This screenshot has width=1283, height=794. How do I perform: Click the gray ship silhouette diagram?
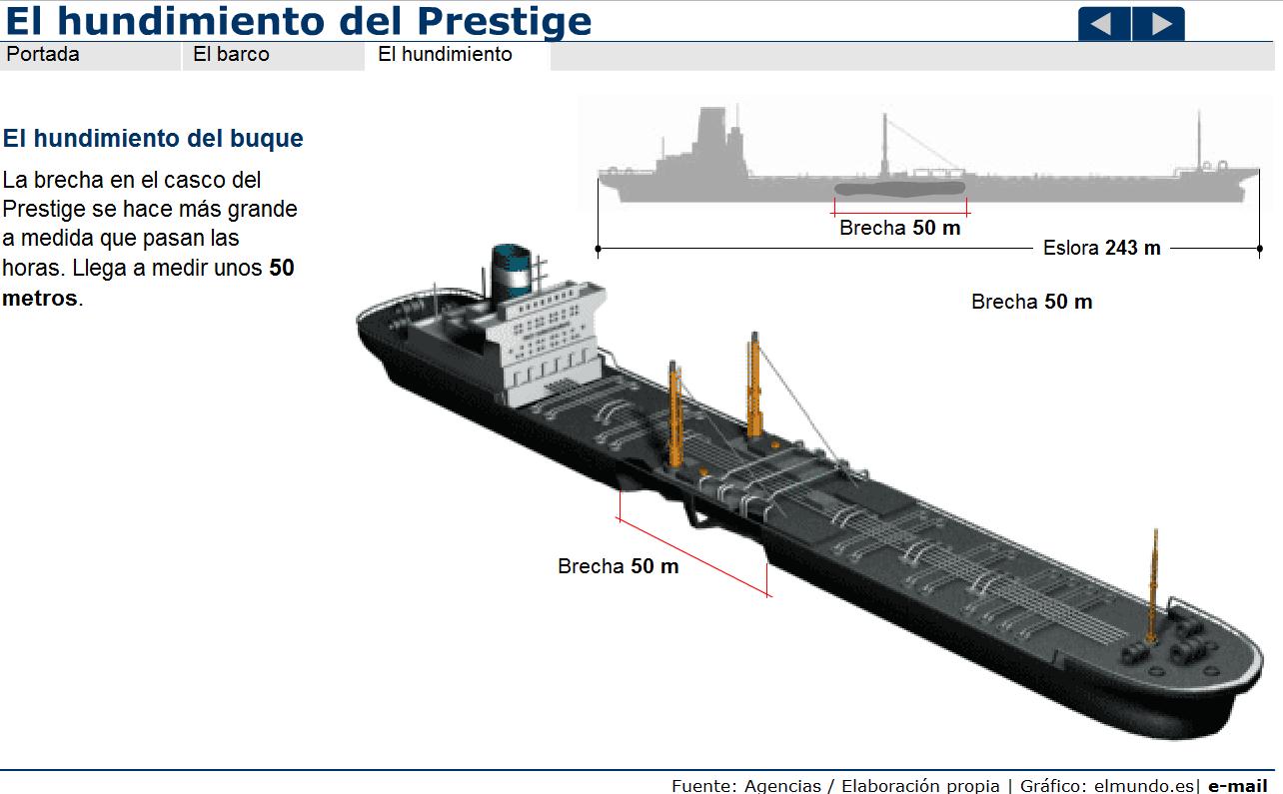point(928,156)
